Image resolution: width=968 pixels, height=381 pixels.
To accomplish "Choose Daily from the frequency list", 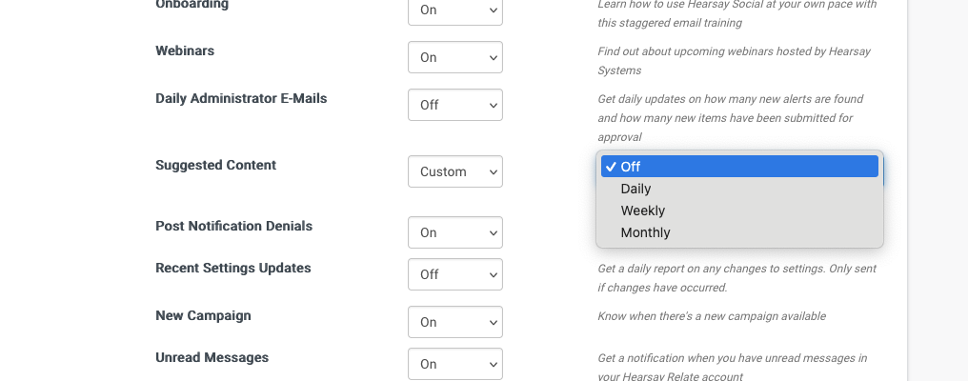I will 739,189.
